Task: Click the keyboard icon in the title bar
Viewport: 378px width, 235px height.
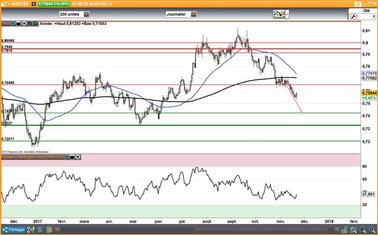Action: pos(358,4)
